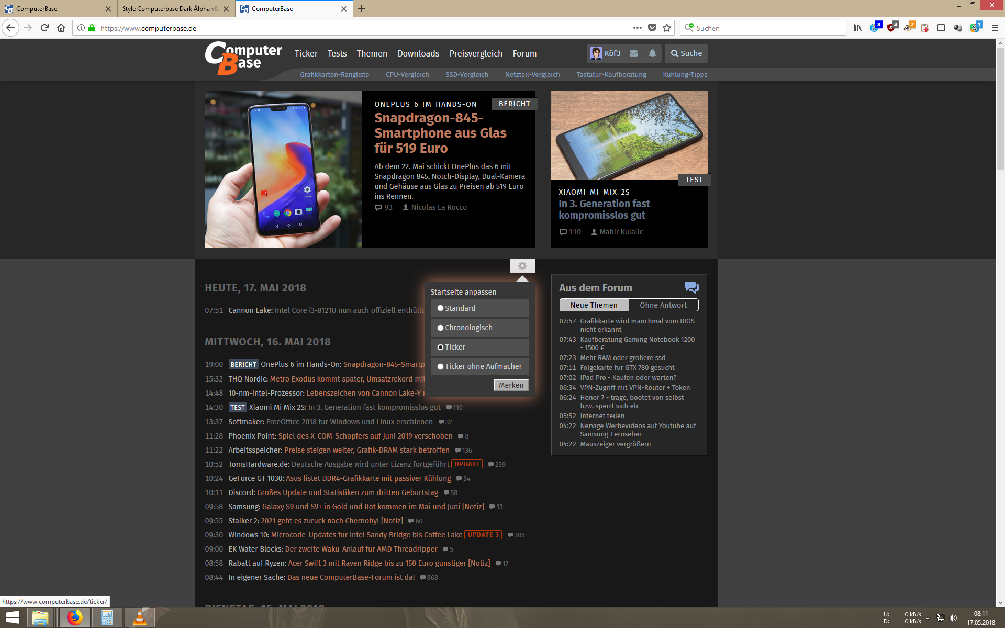Click the user profile avatar icon
The image size is (1005, 628).
(596, 53)
